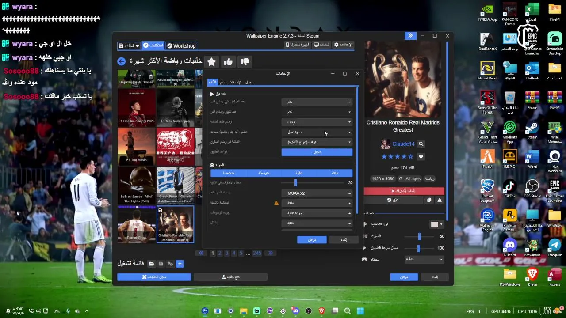
Task: Click the Windows Start button on taskbar
Action: 360,311
